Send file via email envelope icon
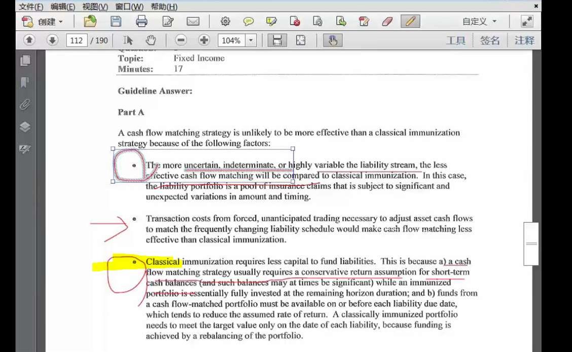Viewport: 572px width, 352px height. pos(193,21)
